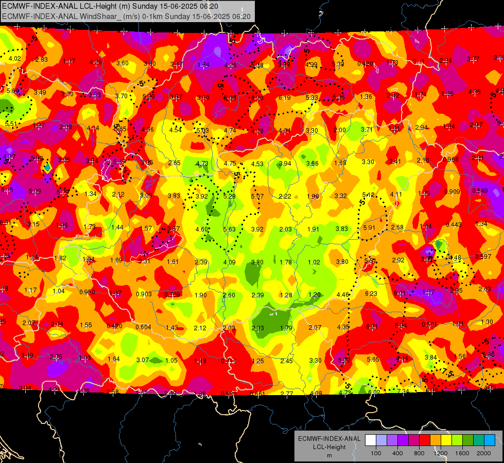
Task: Click the white swatch in the LCL-Height legend
Action: [370, 440]
